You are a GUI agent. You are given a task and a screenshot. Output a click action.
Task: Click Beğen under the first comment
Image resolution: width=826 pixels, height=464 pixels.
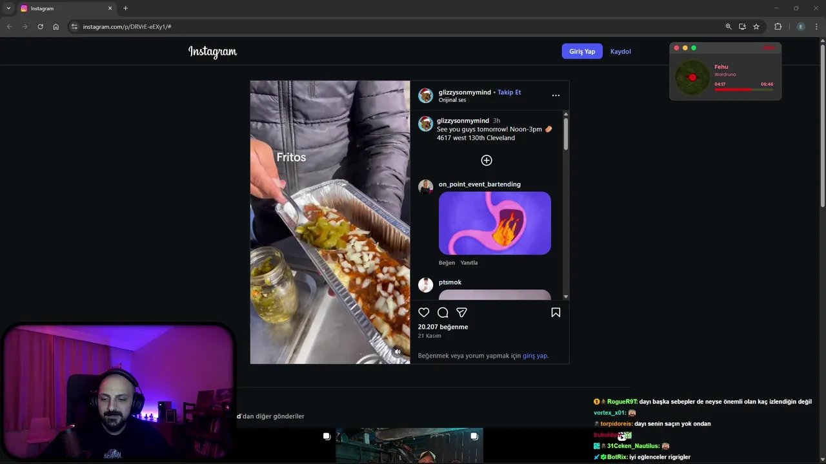pyautogui.click(x=447, y=263)
